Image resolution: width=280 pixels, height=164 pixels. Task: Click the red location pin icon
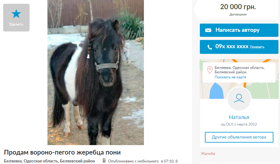click(210, 70)
